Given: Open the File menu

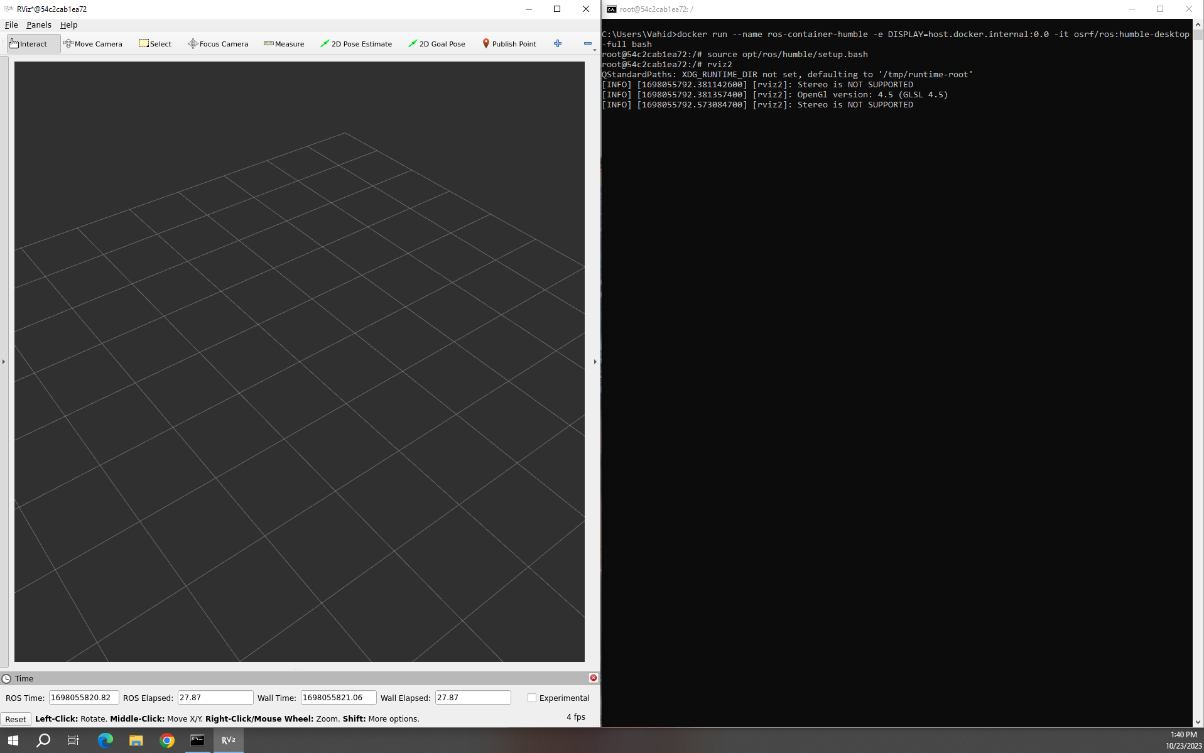Looking at the screenshot, I should [x=11, y=25].
